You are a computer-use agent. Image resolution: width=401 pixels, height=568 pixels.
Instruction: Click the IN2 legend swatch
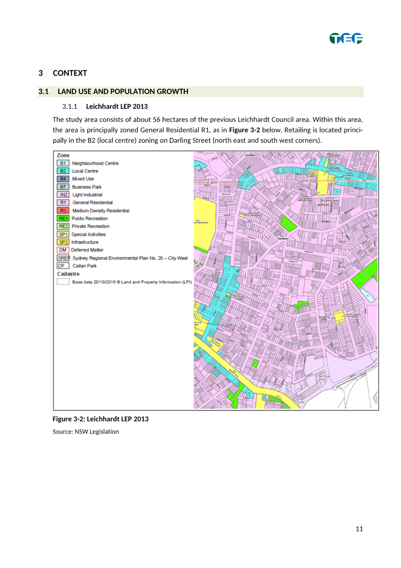(x=63, y=194)
